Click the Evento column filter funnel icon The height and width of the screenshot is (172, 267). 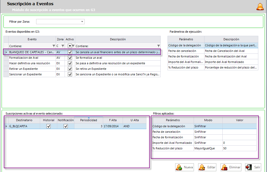click(x=54, y=46)
